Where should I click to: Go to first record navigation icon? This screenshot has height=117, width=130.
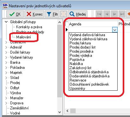(x=99, y=14)
